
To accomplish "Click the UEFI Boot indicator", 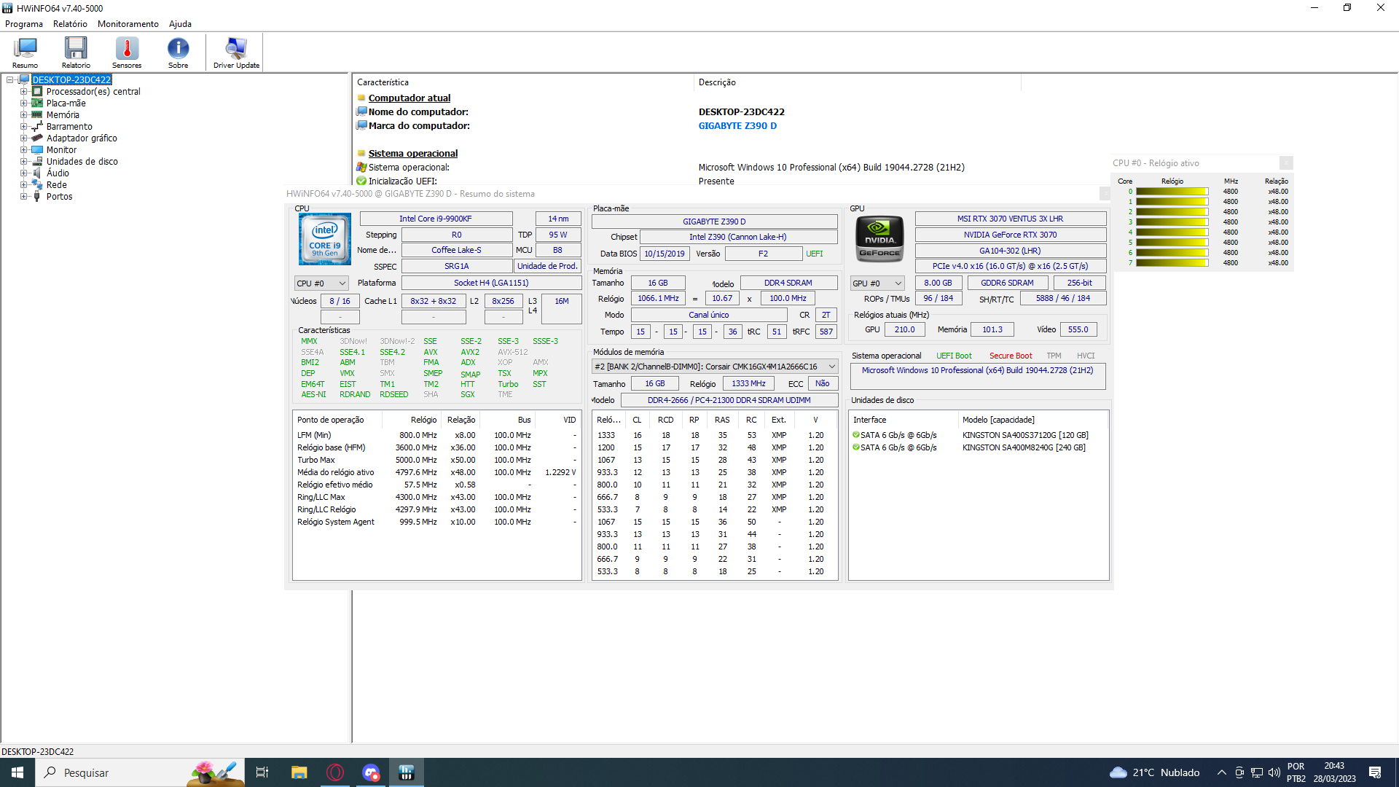I will click(954, 356).
